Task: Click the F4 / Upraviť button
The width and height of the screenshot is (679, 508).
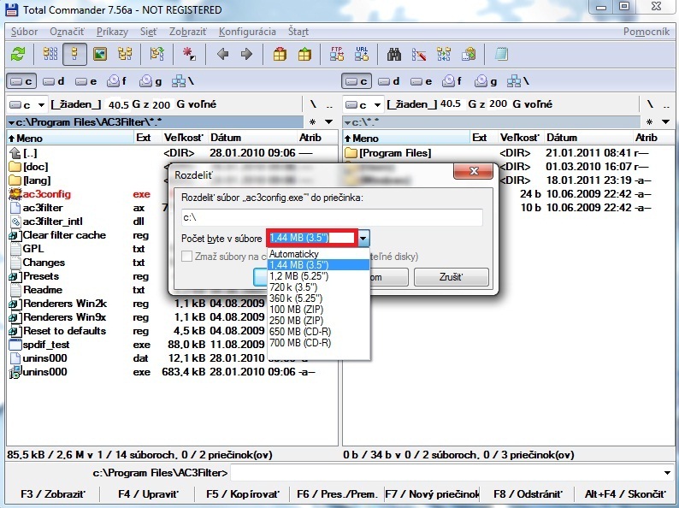Action: (148, 494)
